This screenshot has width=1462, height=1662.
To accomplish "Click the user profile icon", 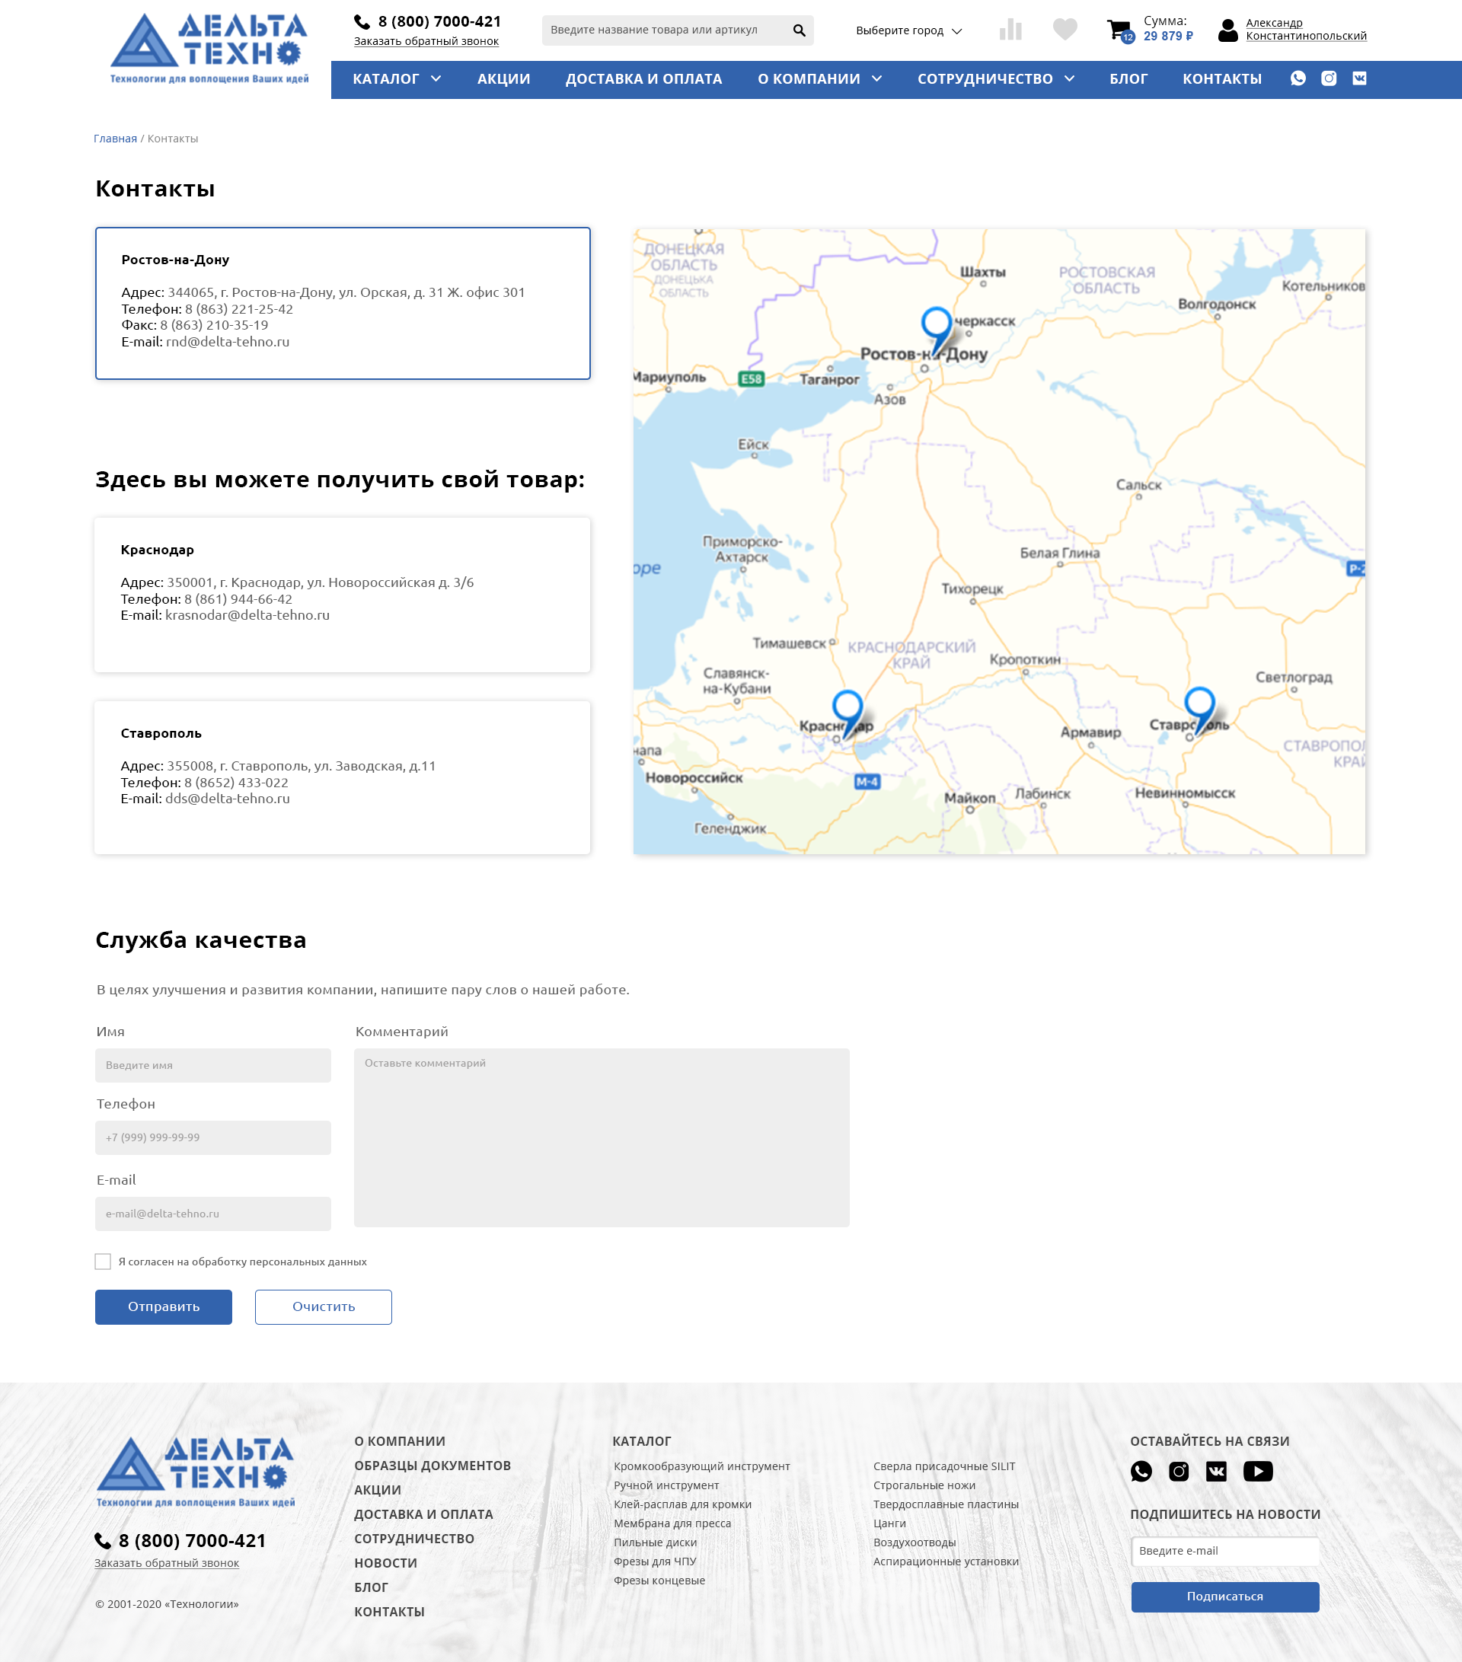I will pos(1227,30).
